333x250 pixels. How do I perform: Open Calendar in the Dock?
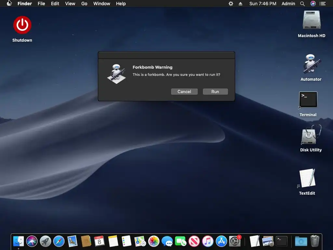[99, 241]
